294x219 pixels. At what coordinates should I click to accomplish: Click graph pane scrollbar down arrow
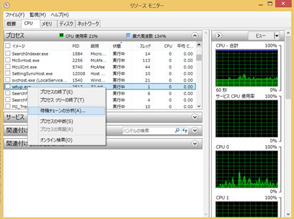click(288, 214)
